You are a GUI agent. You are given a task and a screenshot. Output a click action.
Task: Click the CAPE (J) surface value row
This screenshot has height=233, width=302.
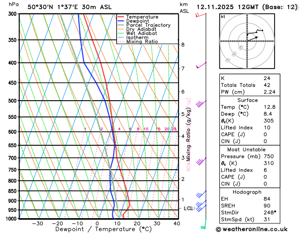click(250, 135)
